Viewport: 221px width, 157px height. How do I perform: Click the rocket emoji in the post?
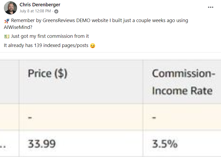(7, 21)
